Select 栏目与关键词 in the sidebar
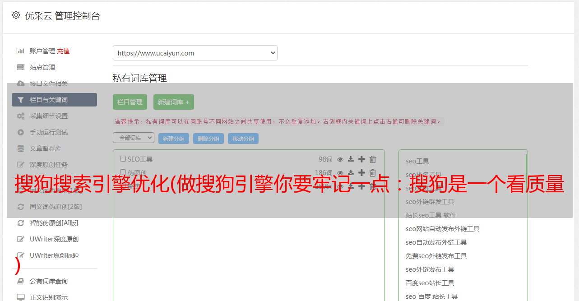579x301 pixels. [x=54, y=100]
